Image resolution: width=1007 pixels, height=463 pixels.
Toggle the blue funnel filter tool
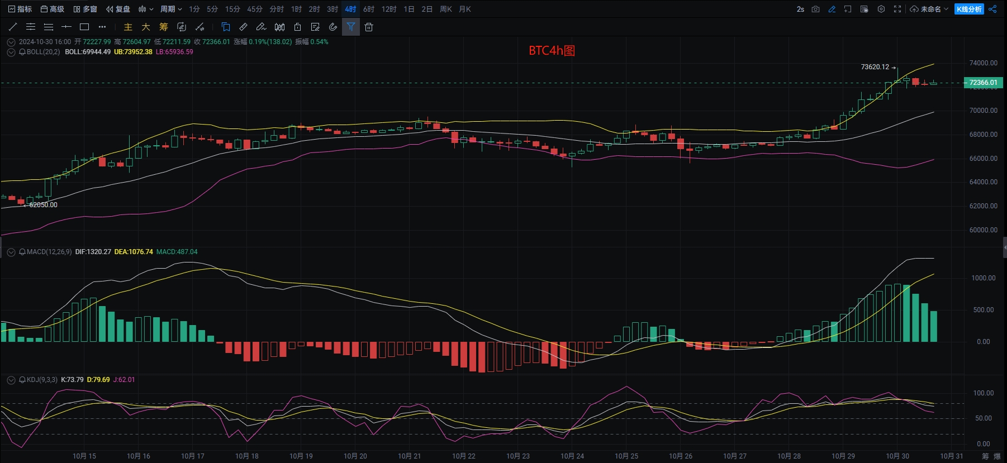[351, 27]
